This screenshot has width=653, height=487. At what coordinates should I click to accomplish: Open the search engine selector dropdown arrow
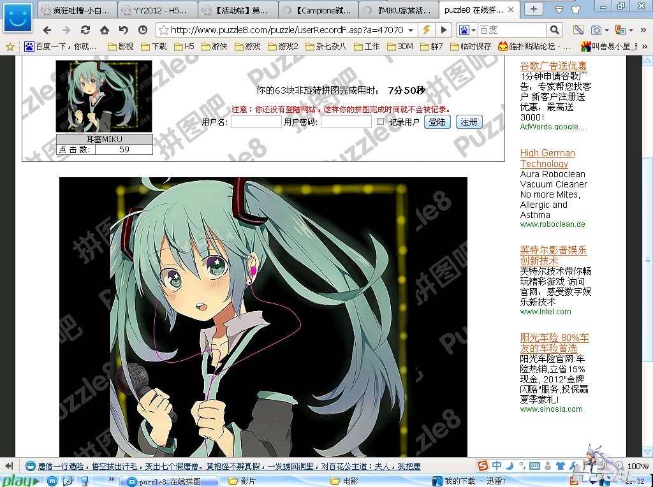pyautogui.click(x=474, y=31)
